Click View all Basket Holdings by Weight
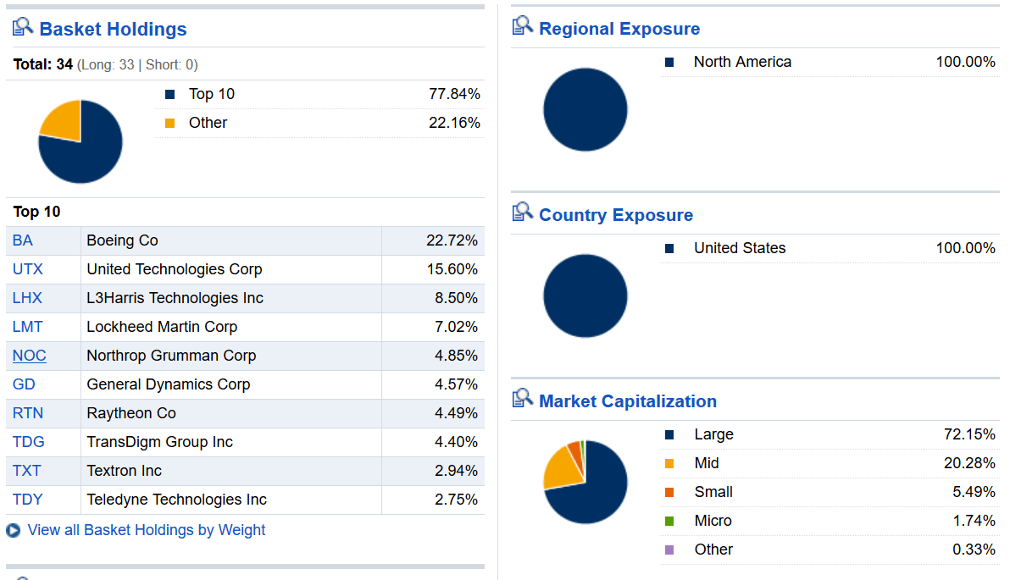The height and width of the screenshot is (580, 1021). click(146, 530)
